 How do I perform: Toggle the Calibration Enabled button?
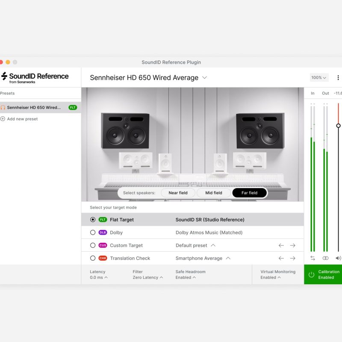click(x=323, y=274)
